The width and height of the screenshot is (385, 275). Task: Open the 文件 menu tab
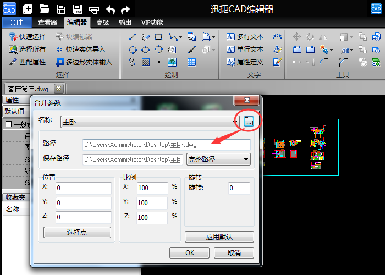(16, 23)
